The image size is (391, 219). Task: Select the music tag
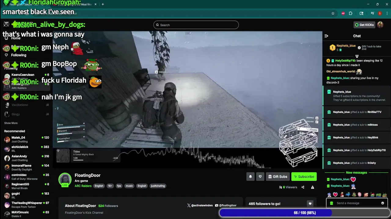pyautogui.click(x=129, y=186)
